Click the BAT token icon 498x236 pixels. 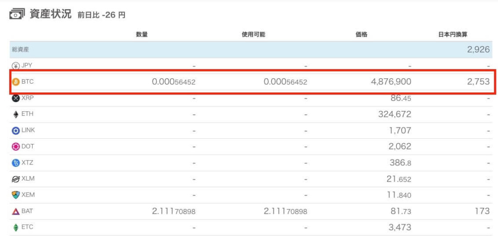click(16, 211)
